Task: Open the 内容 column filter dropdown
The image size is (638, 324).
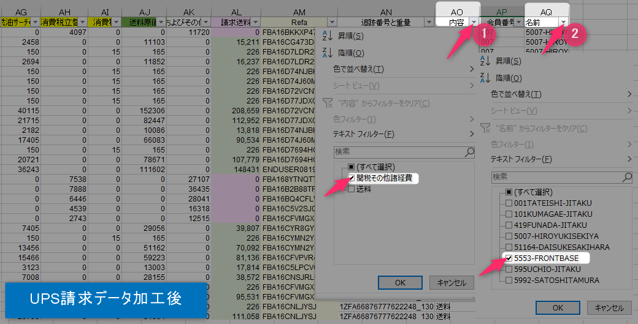Action: tap(474, 22)
